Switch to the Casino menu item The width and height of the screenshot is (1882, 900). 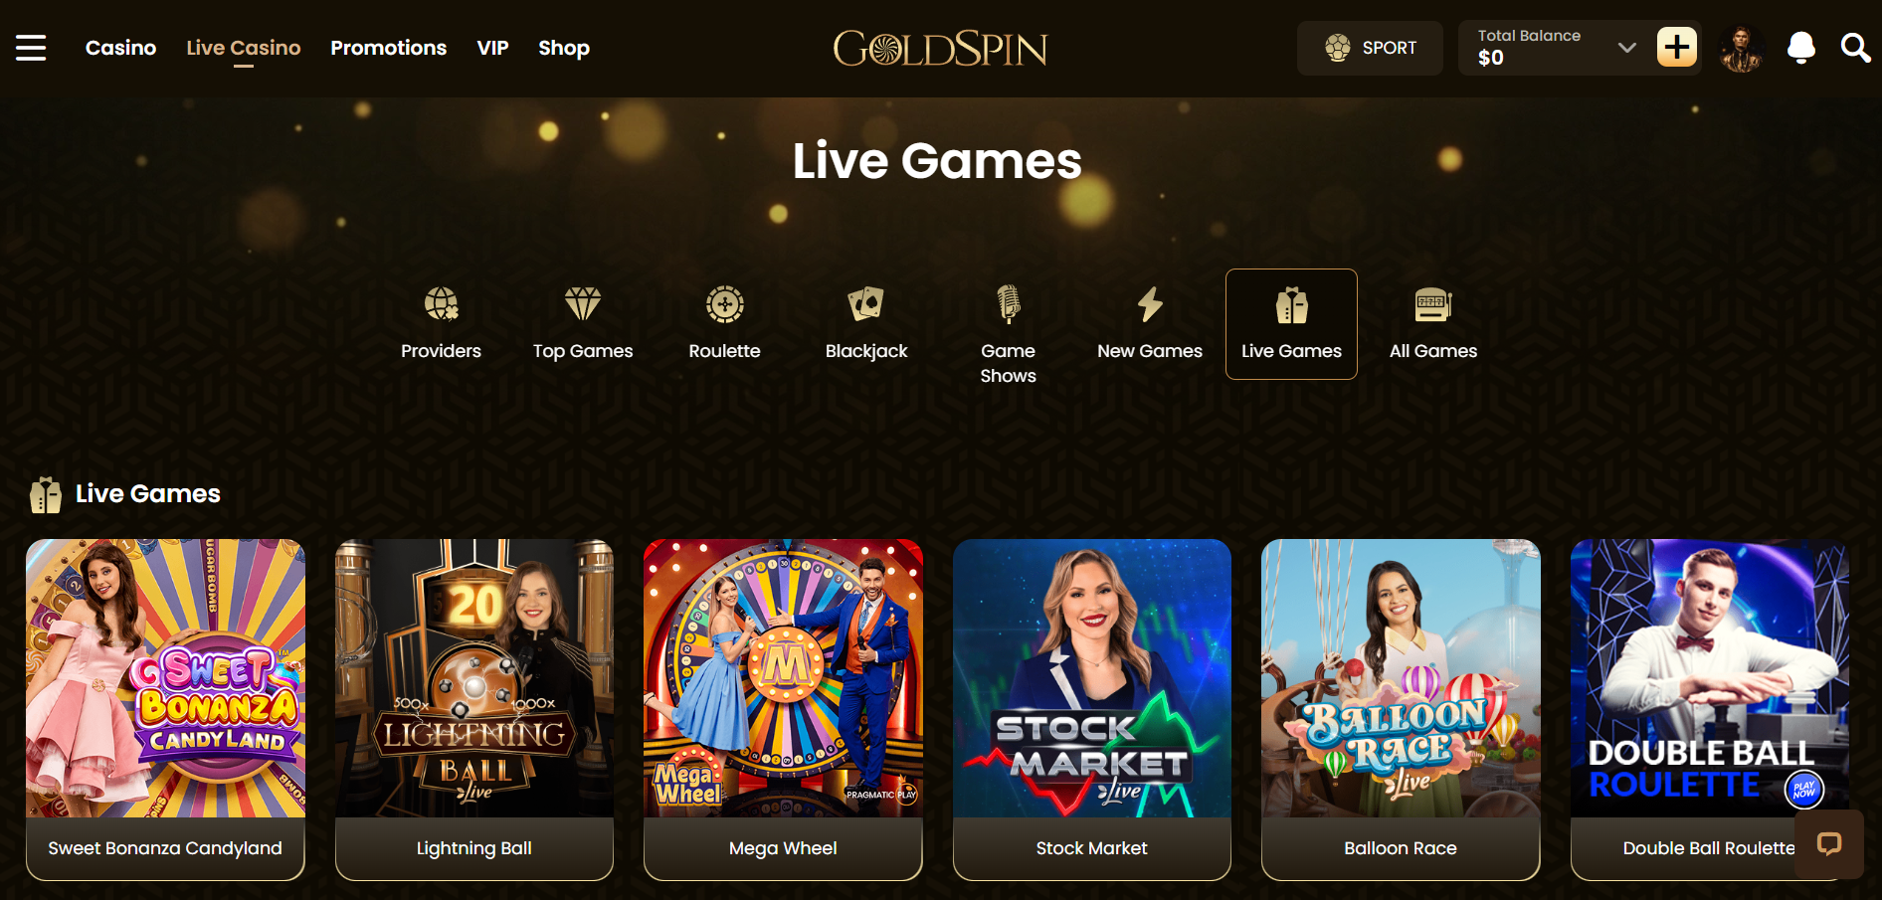point(120,48)
